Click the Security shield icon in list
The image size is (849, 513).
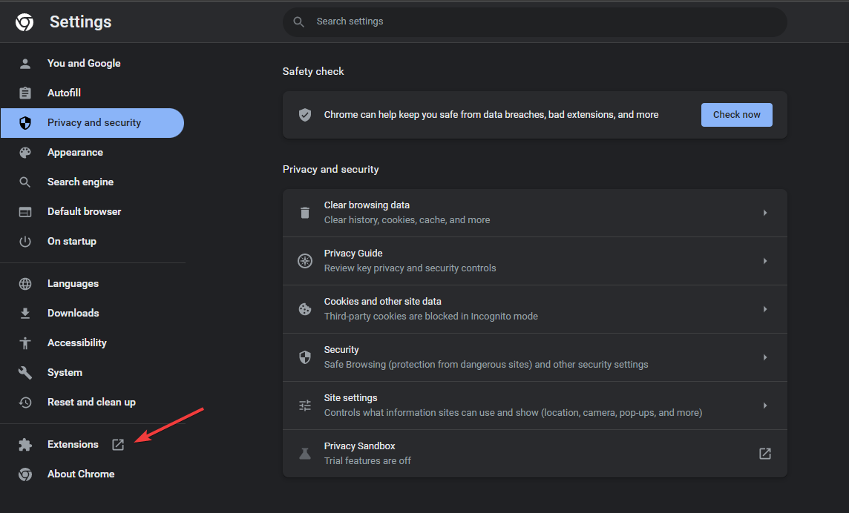tap(305, 357)
